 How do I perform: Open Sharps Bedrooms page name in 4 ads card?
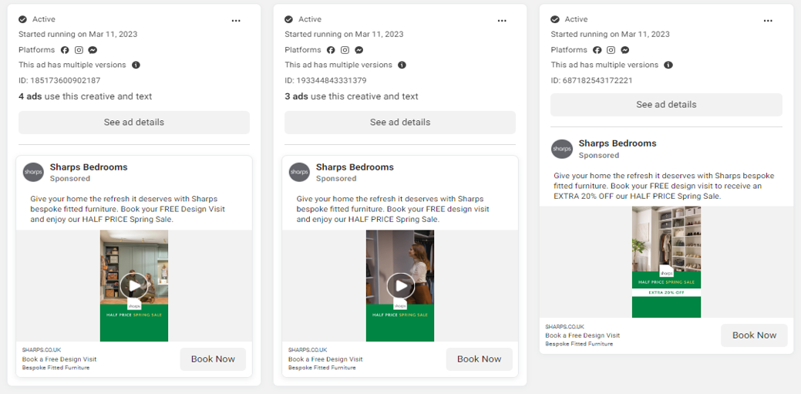pyautogui.click(x=89, y=167)
